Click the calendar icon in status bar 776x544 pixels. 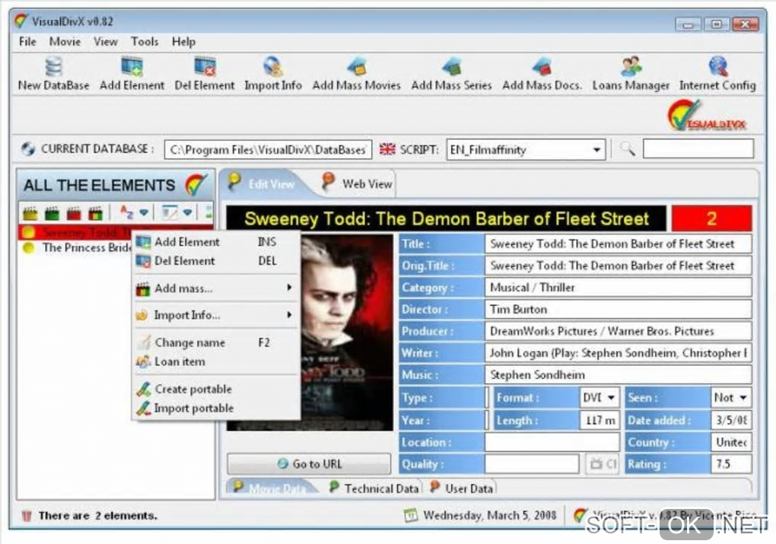411,516
